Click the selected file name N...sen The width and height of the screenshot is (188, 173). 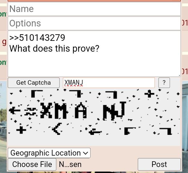coord(70,164)
